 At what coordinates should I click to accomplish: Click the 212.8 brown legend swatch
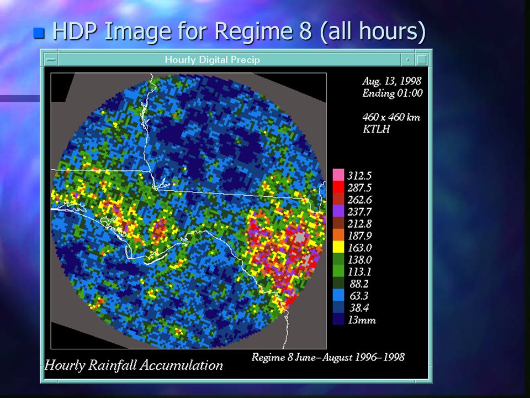coord(338,223)
